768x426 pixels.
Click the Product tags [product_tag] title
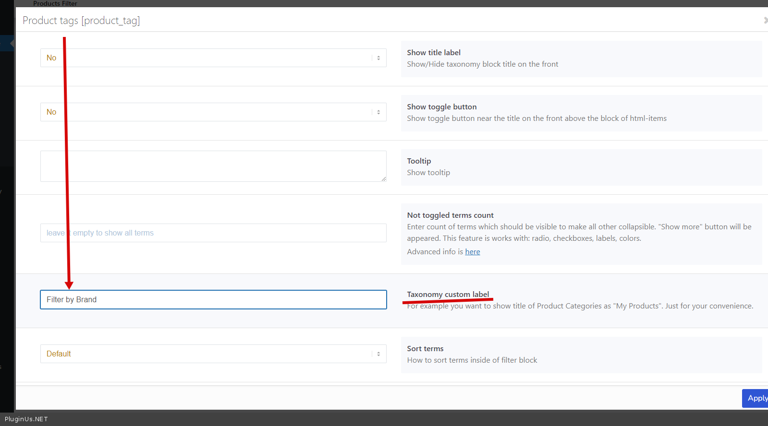click(81, 21)
